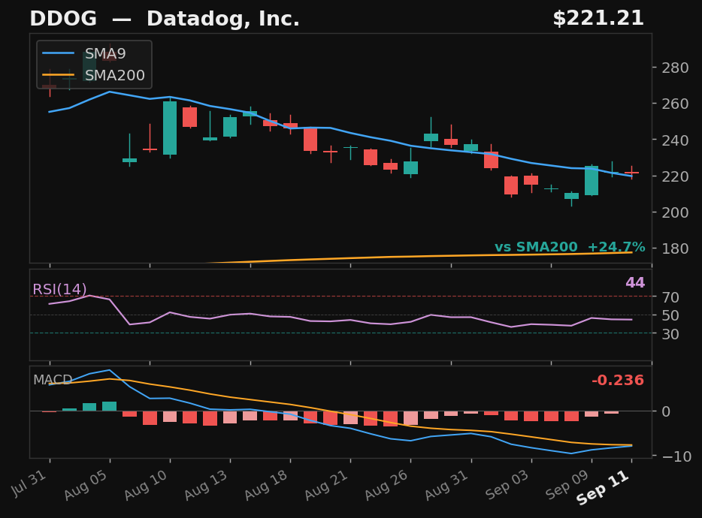Select the SMA9 legend entry
This screenshot has height=518, width=702.
(x=84, y=54)
